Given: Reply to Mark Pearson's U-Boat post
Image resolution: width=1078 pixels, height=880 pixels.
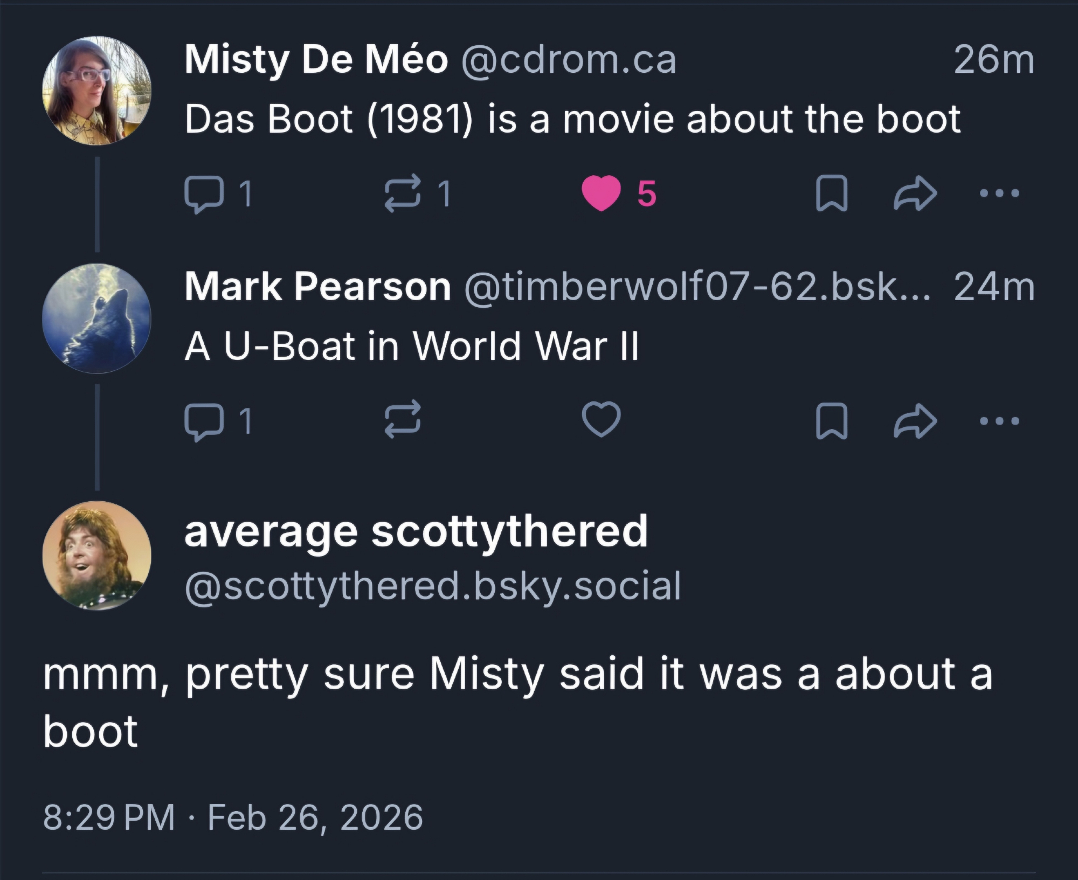Looking at the screenshot, I should [x=204, y=421].
